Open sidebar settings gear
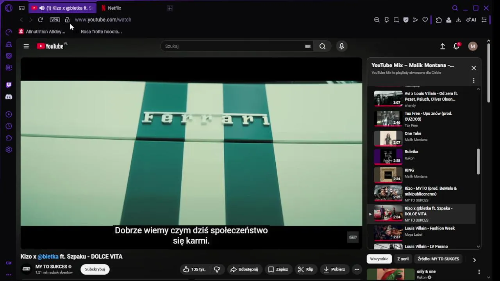The image size is (500, 281). pyautogui.click(x=9, y=149)
